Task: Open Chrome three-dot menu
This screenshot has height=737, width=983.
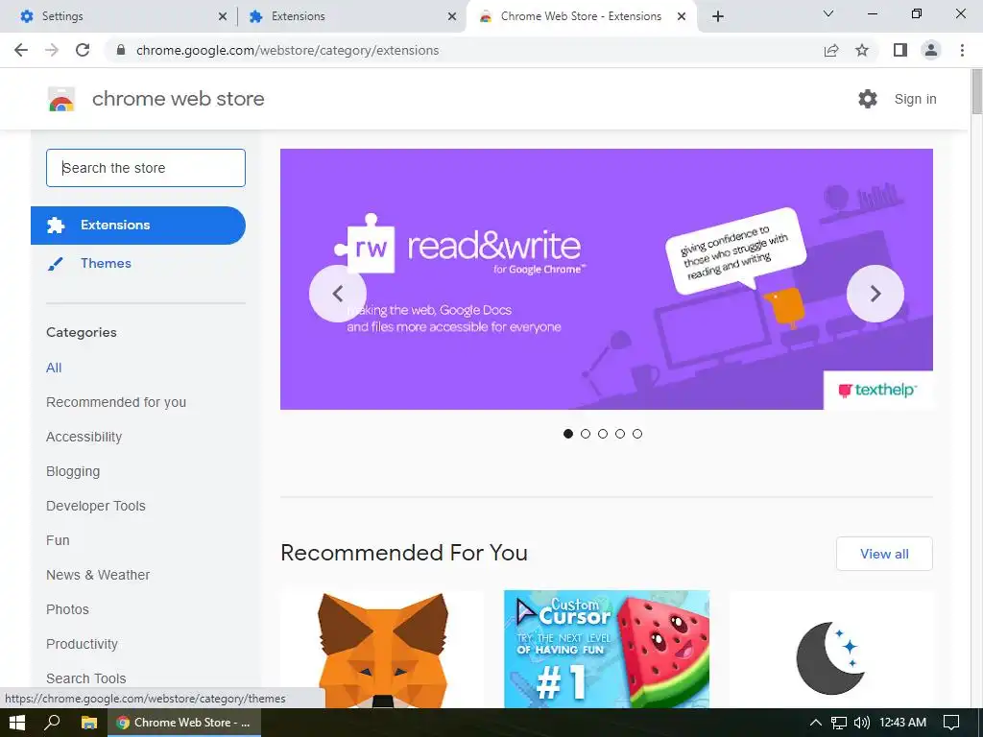Action: 962,50
